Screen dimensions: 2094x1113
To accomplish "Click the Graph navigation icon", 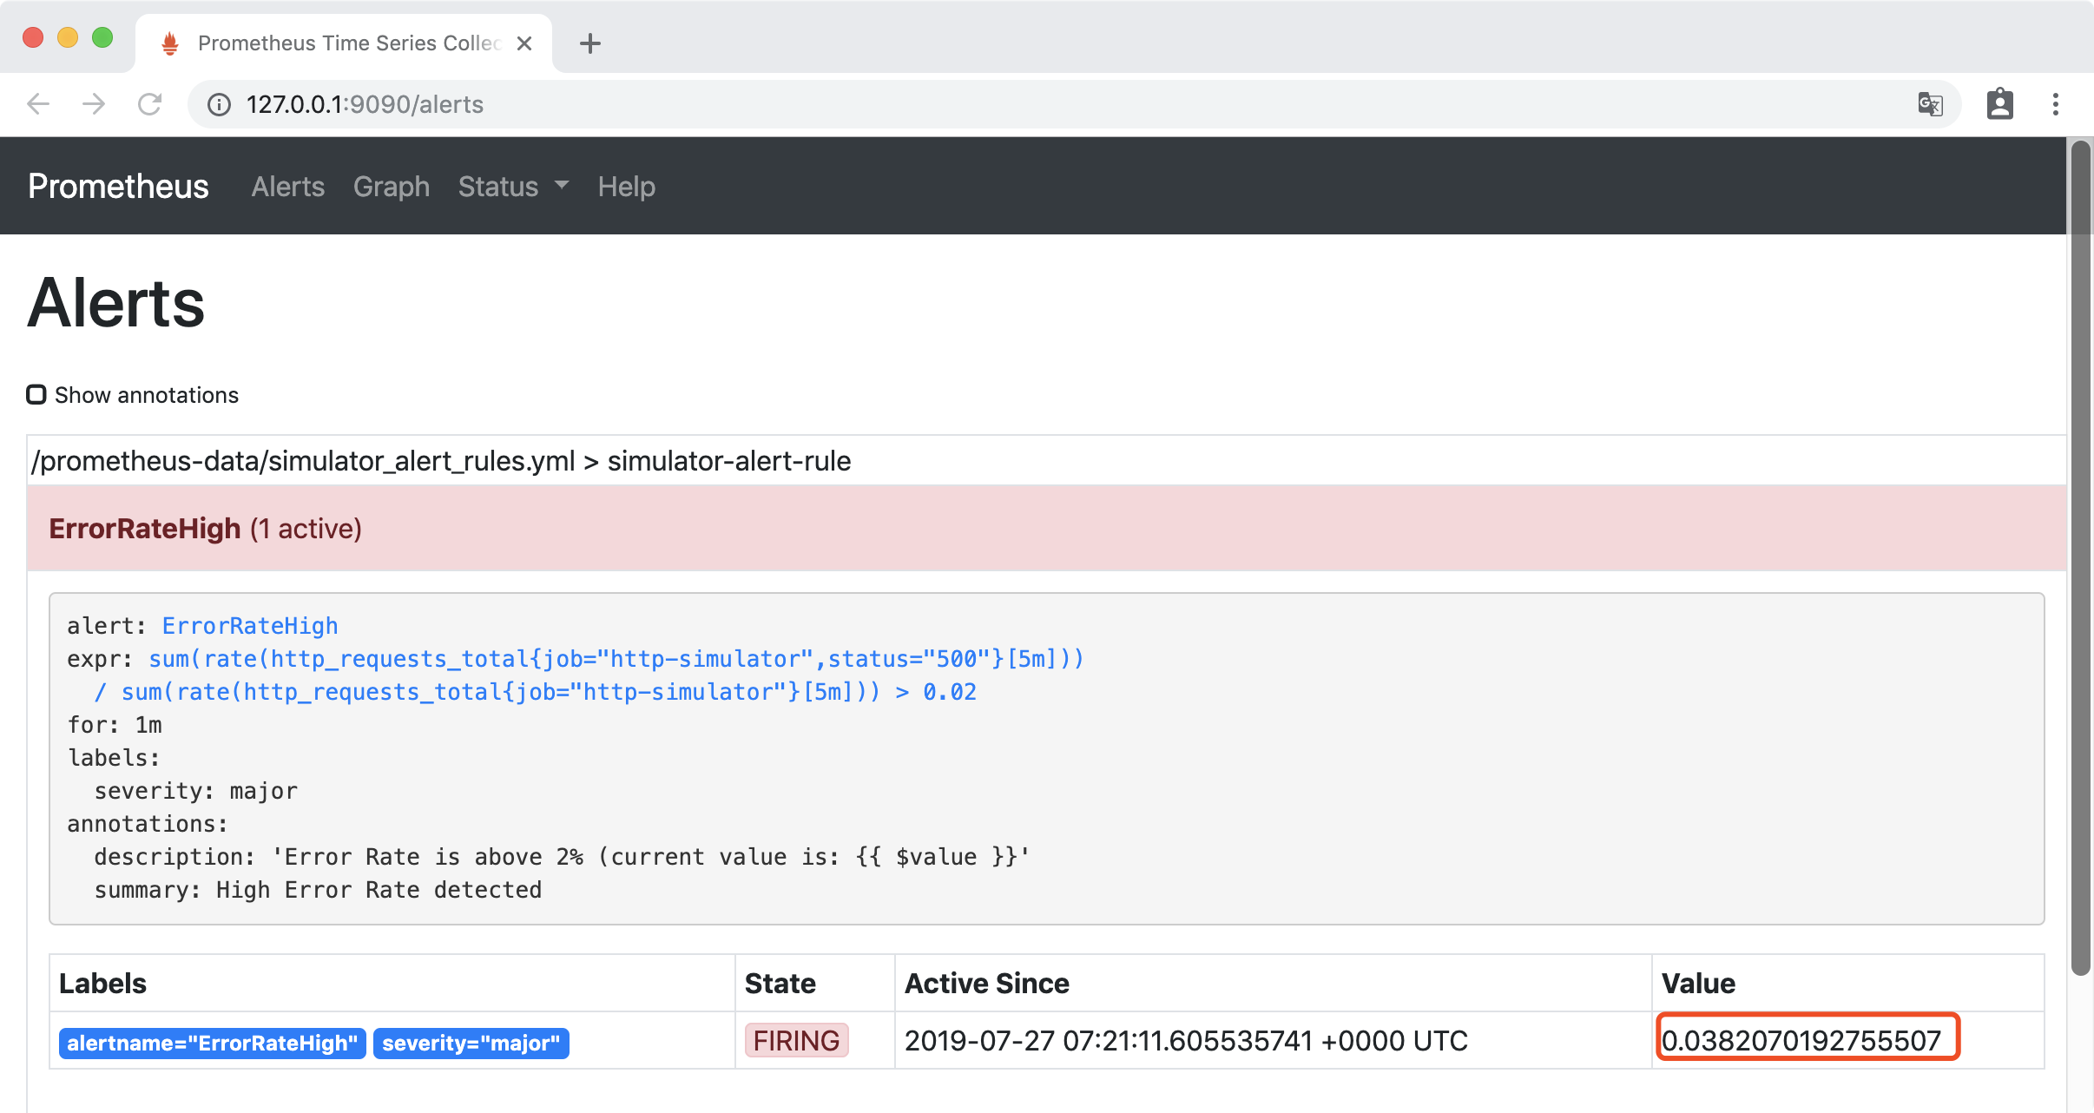I will click(389, 187).
